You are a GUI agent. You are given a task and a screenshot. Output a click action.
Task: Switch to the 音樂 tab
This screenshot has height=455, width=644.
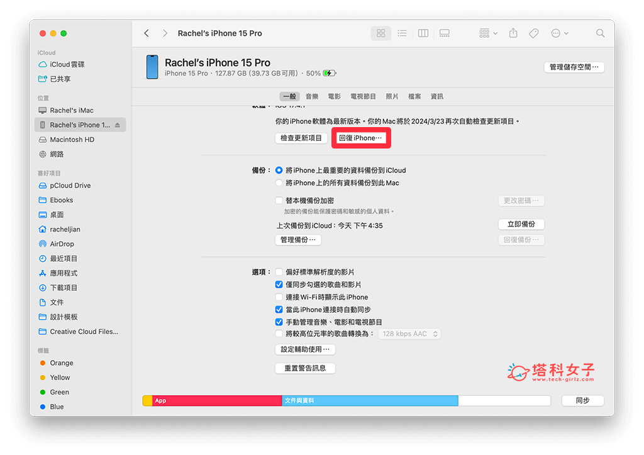coord(312,96)
